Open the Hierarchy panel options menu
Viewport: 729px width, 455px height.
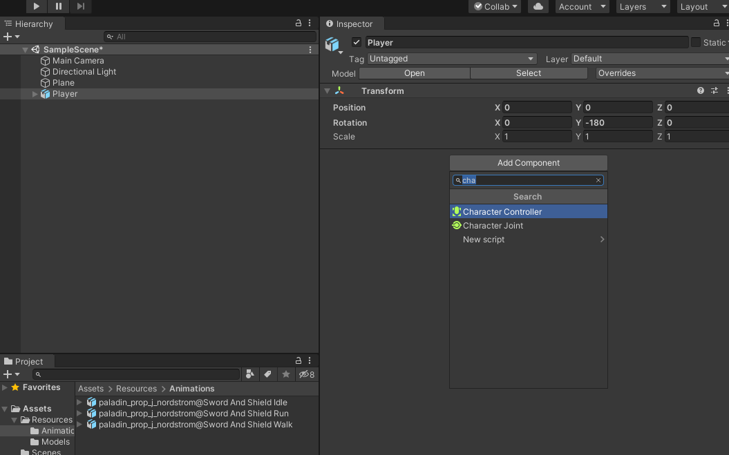coord(310,23)
